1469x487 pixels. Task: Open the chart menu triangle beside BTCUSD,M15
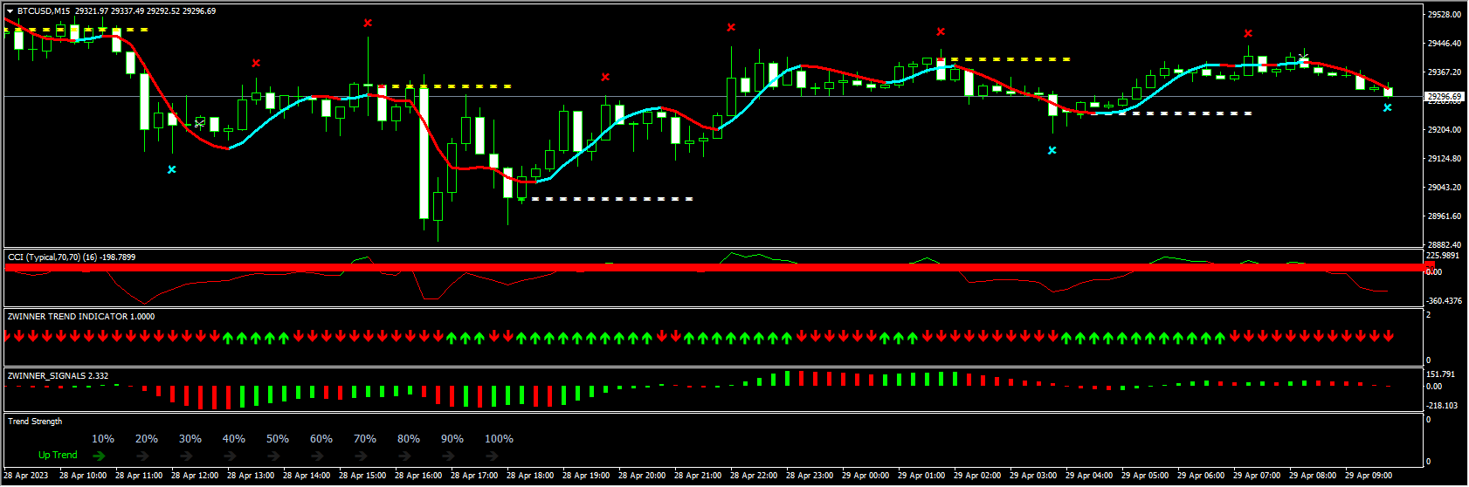10,11
